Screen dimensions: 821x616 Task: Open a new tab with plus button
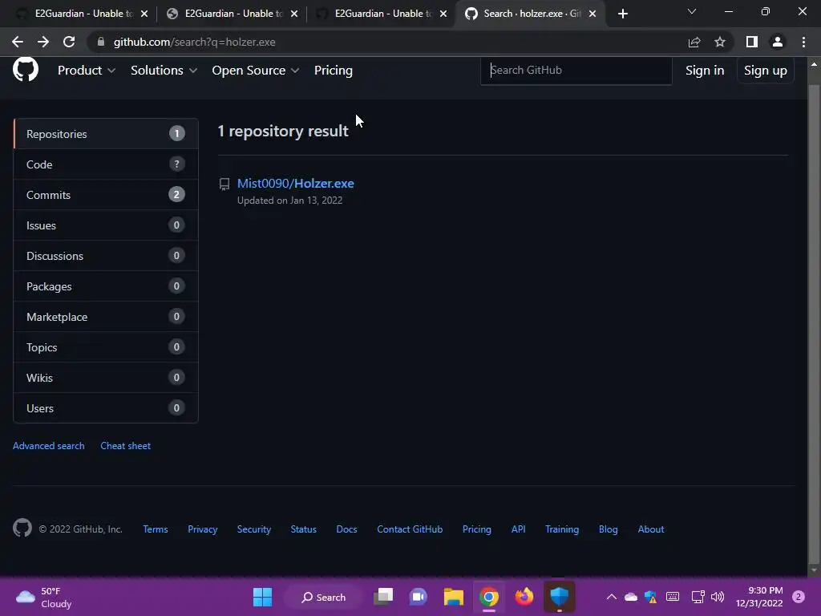[622, 14]
